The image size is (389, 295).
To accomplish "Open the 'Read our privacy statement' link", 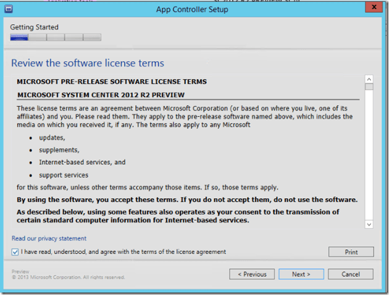I will click(49, 238).
